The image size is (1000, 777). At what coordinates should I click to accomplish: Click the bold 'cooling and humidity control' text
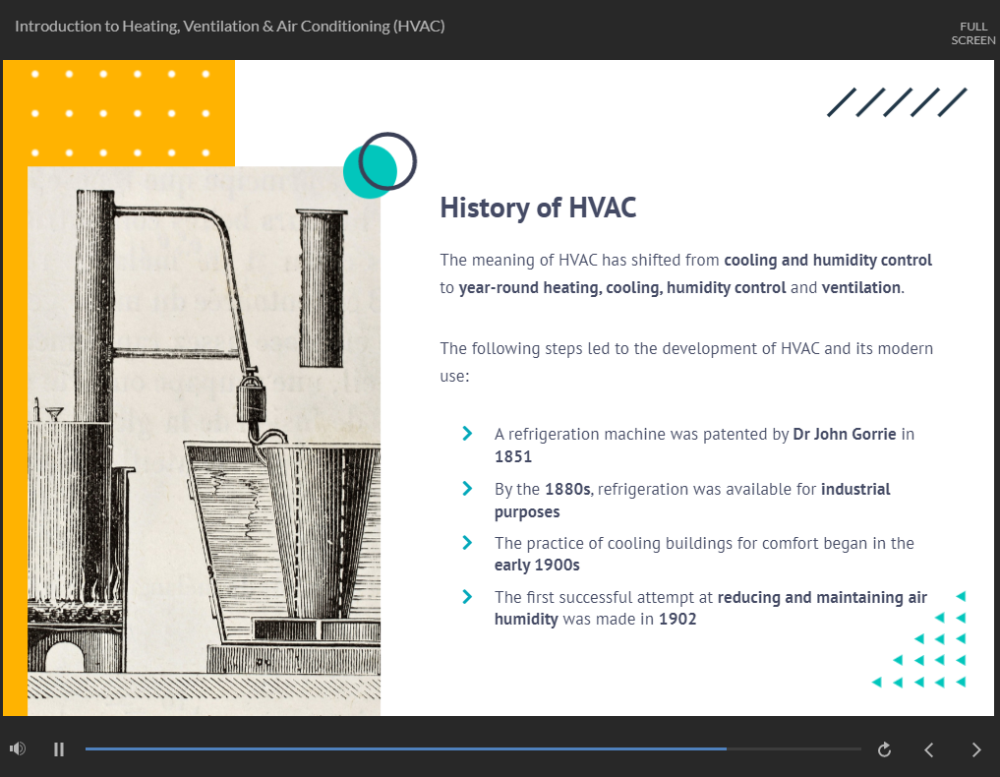click(x=827, y=261)
